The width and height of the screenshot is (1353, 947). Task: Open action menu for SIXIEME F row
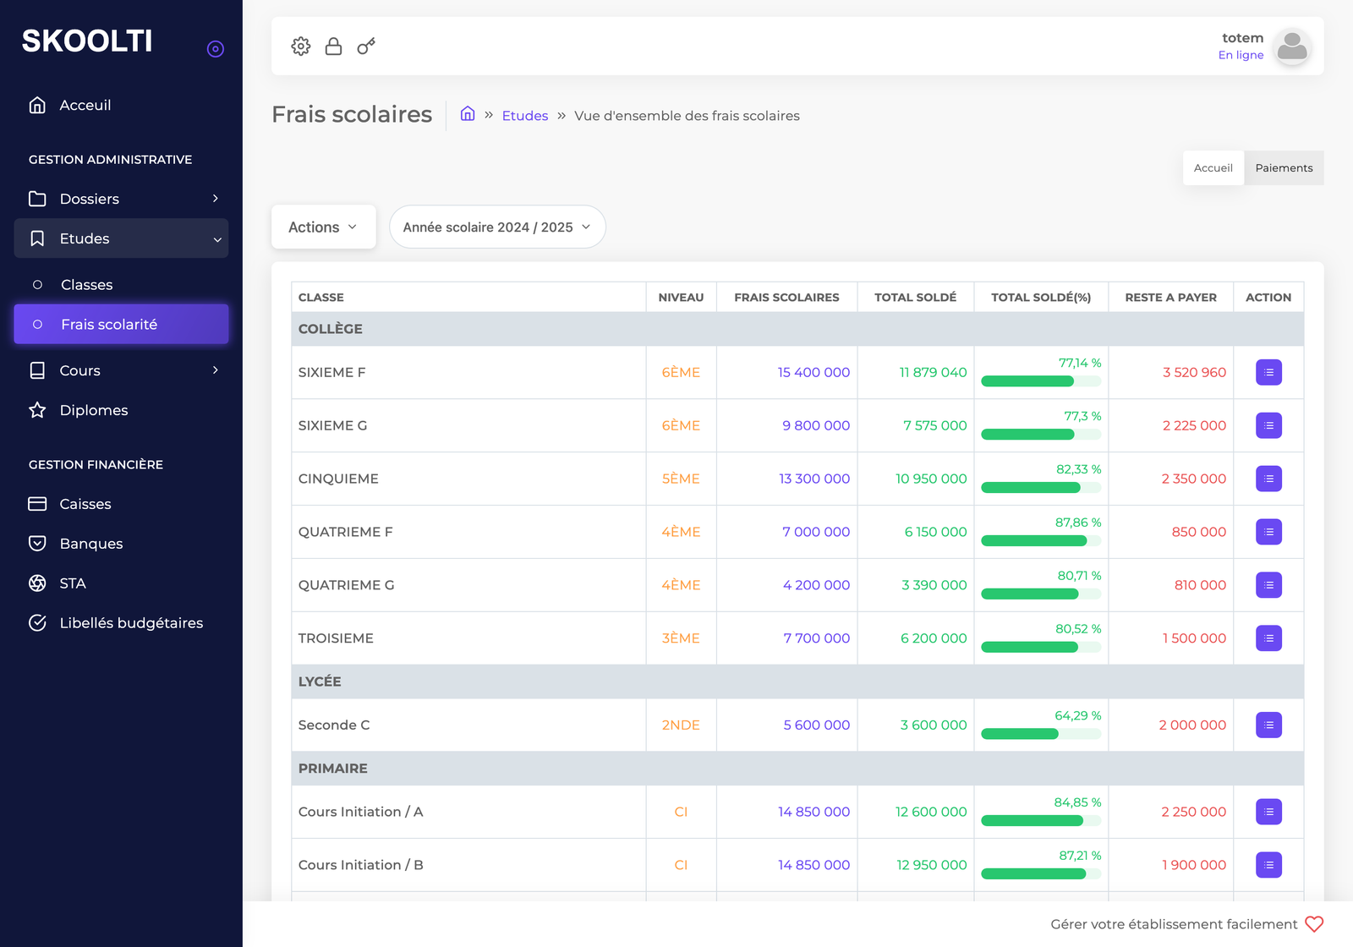tap(1268, 372)
